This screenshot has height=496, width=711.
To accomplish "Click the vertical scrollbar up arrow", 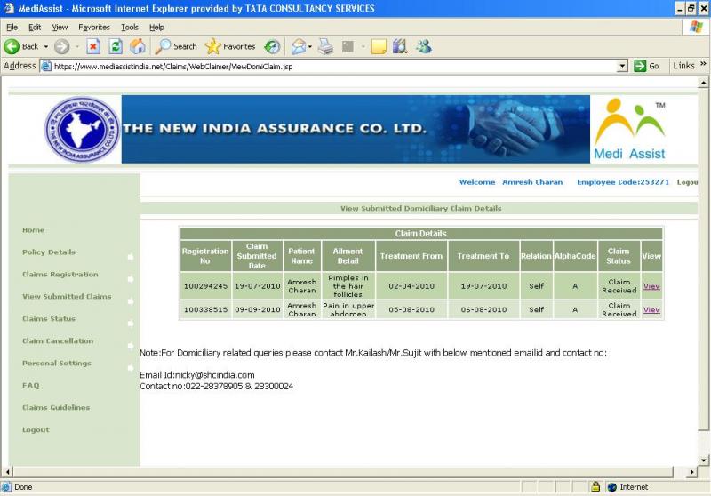I will [703, 82].
